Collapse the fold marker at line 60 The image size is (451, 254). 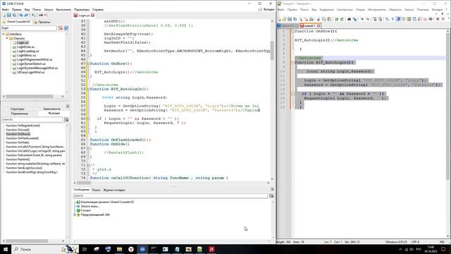pyautogui.click(x=88, y=119)
